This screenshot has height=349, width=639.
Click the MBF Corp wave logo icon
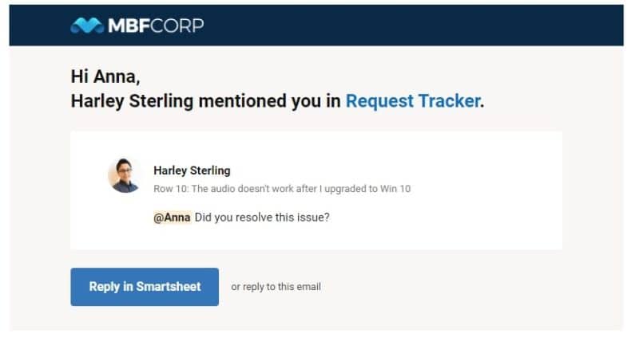pos(87,25)
